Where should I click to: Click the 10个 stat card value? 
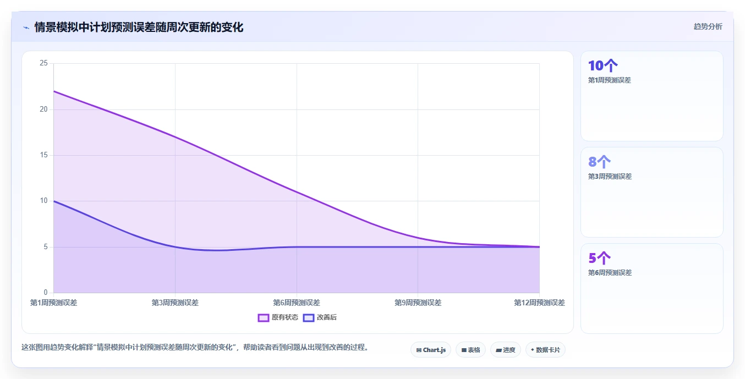pos(603,65)
